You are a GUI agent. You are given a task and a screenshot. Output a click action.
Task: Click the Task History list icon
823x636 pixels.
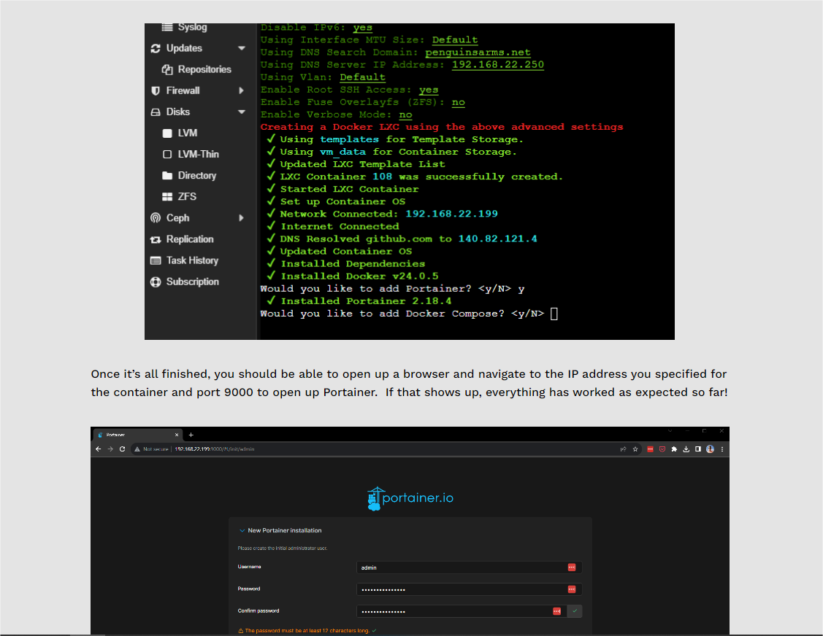[x=156, y=260]
